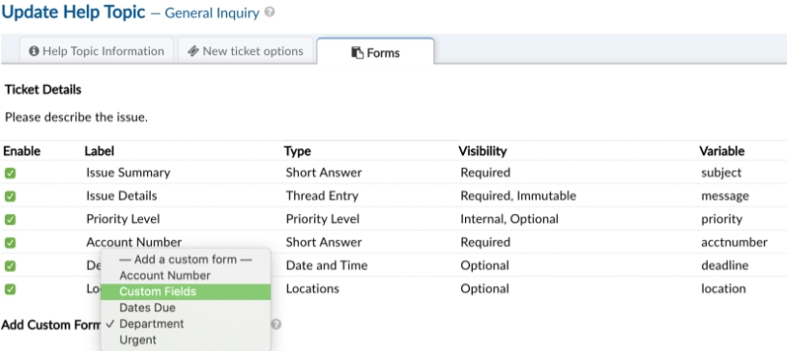Image resolution: width=787 pixels, height=351 pixels.
Task: Pick Dates Due from the dropdown options
Action: coord(186,308)
